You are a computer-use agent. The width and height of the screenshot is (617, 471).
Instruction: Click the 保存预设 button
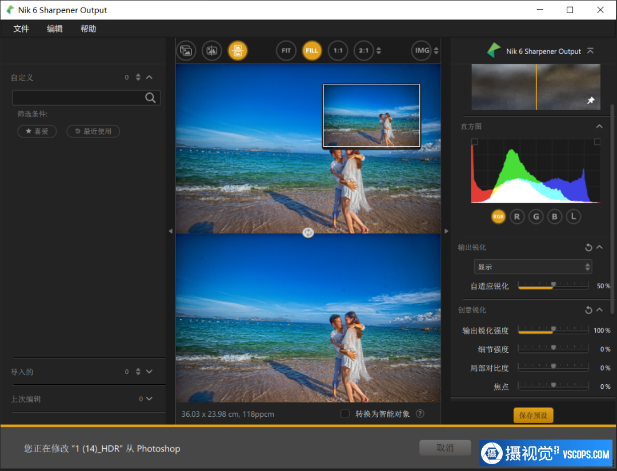[533, 415]
